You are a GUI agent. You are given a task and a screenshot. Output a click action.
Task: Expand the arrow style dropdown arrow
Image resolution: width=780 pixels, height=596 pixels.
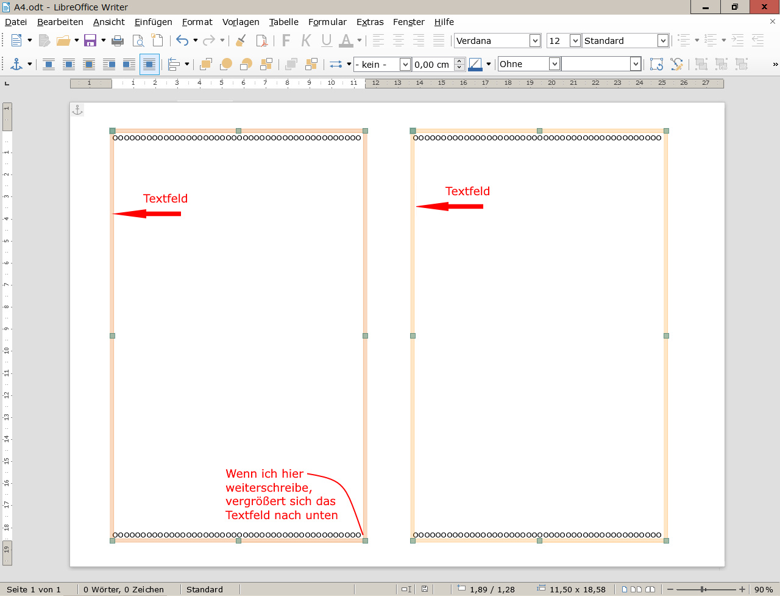[349, 64]
